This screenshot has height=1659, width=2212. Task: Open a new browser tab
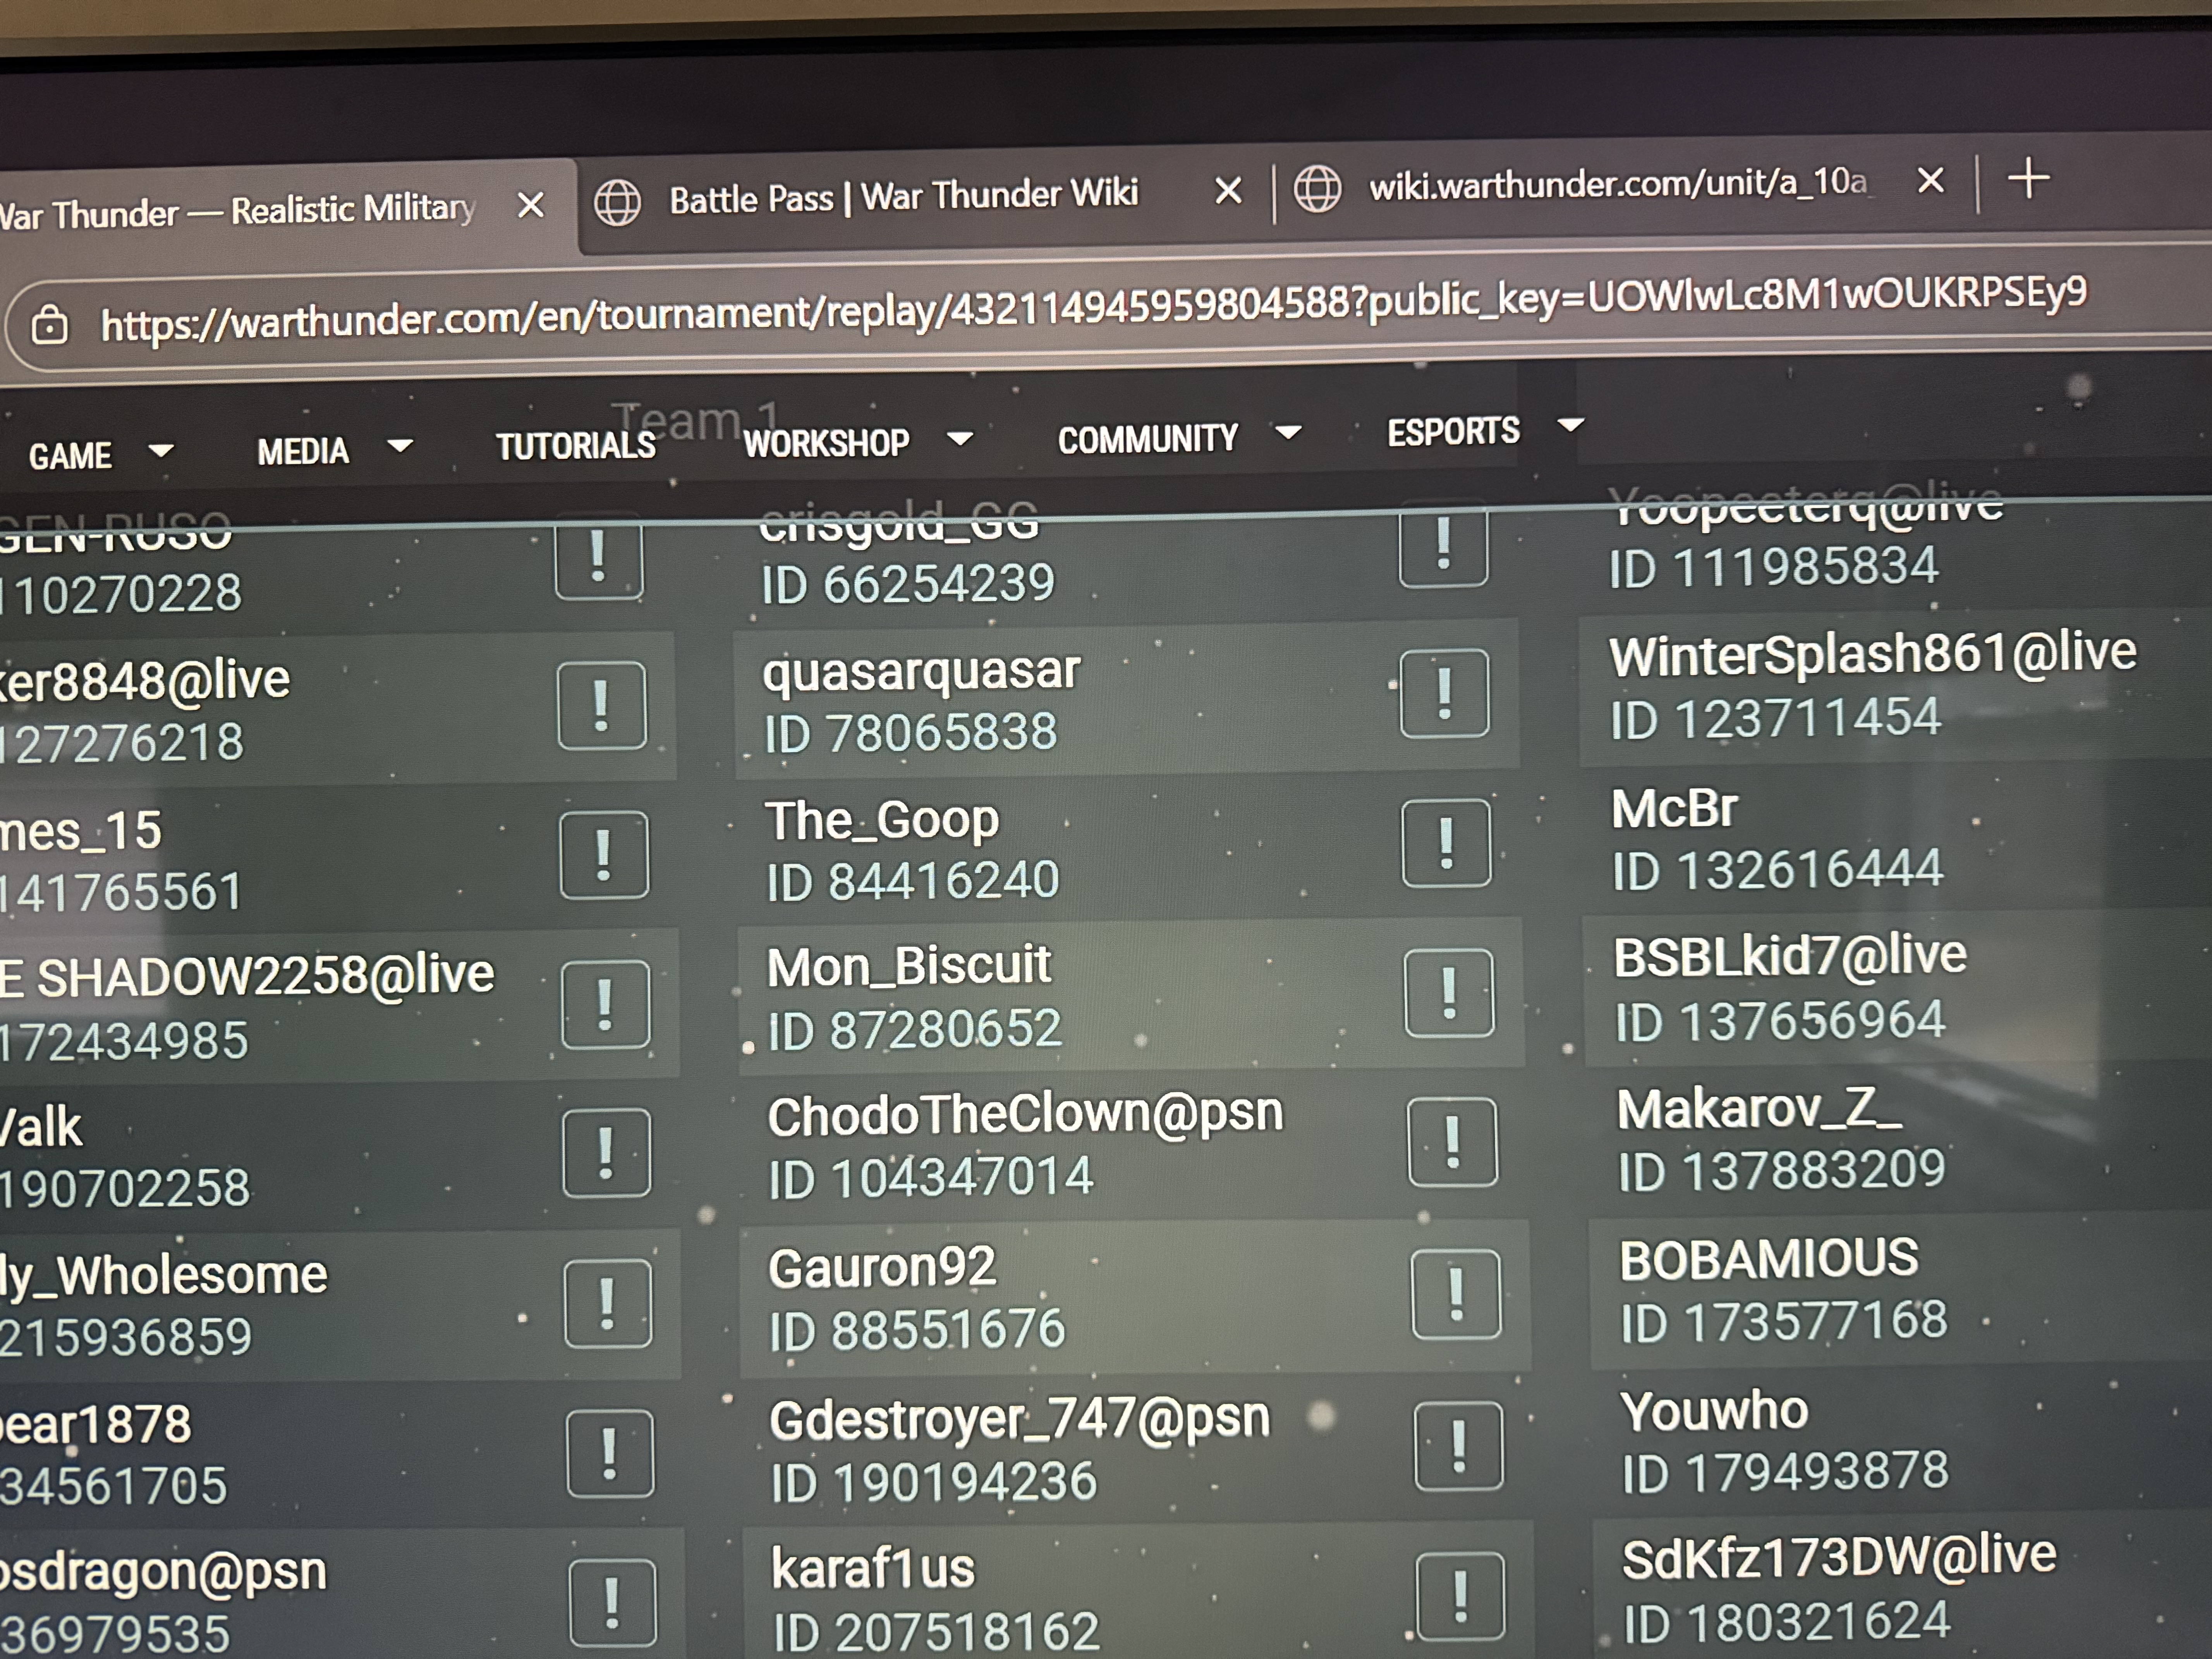click(x=2028, y=179)
